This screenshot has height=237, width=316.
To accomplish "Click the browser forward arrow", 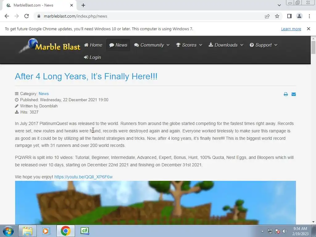I will coord(17,16).
